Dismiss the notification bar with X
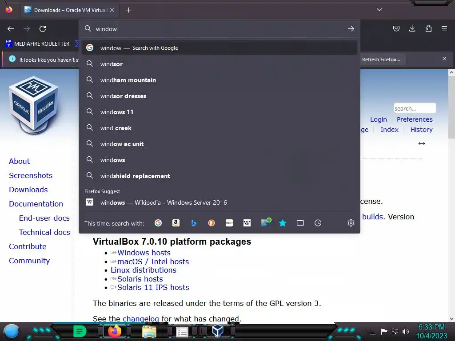 point(444,59)
